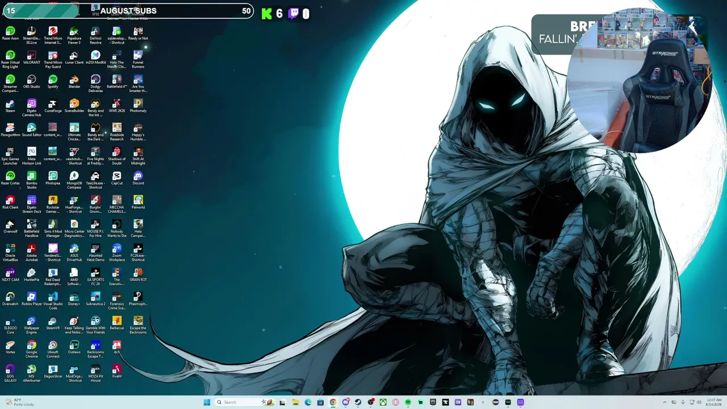The image size is (727, 409).
Task: Open the Vortex desktop shortcut
Action: pyautogui.click(x=10, y=347)
